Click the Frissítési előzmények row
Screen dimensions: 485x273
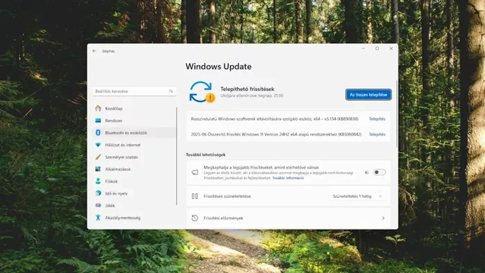288,218
